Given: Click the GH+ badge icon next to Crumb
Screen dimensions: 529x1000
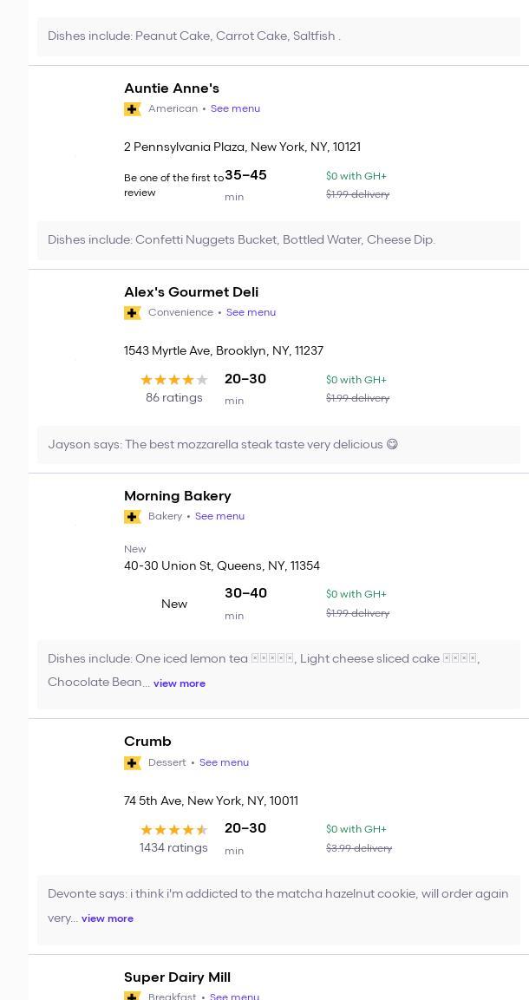Looking at the screenshot, I should click(133, 763).
